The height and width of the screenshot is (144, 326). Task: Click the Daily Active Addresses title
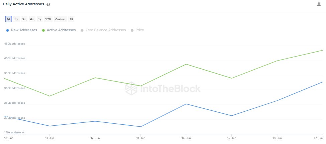[23, 4]
